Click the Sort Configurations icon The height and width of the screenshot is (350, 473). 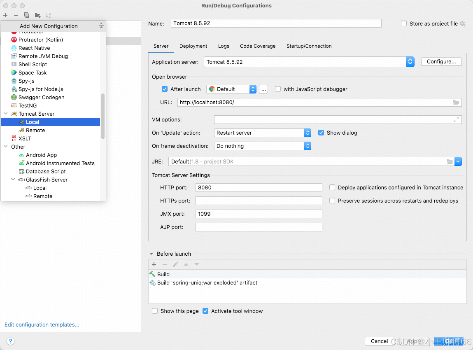pos(48,15)
